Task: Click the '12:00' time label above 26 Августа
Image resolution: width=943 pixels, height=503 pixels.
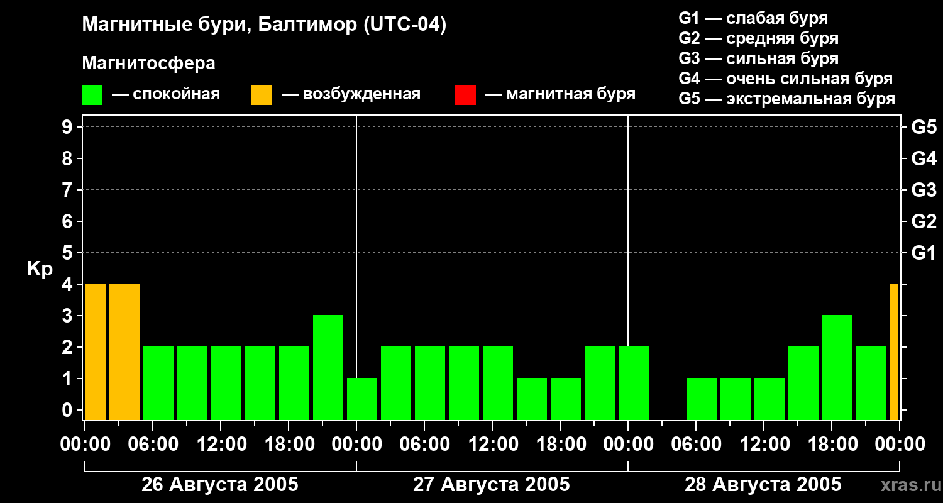Action: [221, 445]
